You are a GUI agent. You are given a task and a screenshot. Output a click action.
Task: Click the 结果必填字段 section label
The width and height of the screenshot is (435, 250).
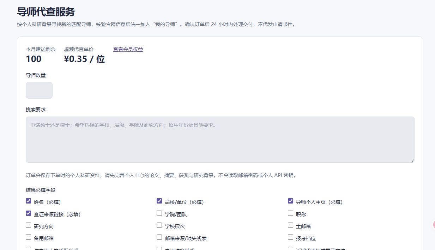tap(41, 190)
